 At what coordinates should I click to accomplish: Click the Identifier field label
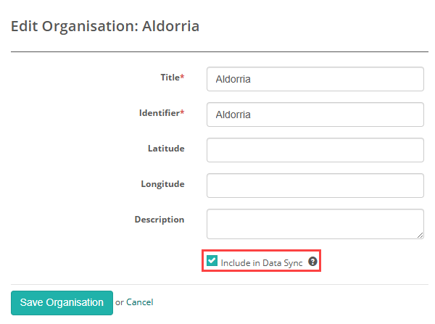pos(159,113)
